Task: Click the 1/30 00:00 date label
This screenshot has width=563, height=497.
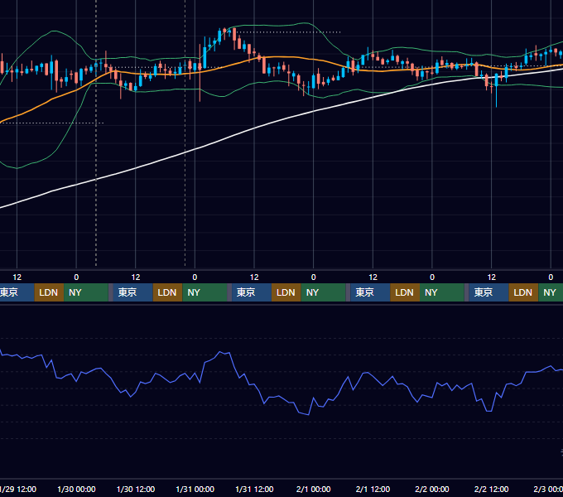Action: tap(76, 489)
